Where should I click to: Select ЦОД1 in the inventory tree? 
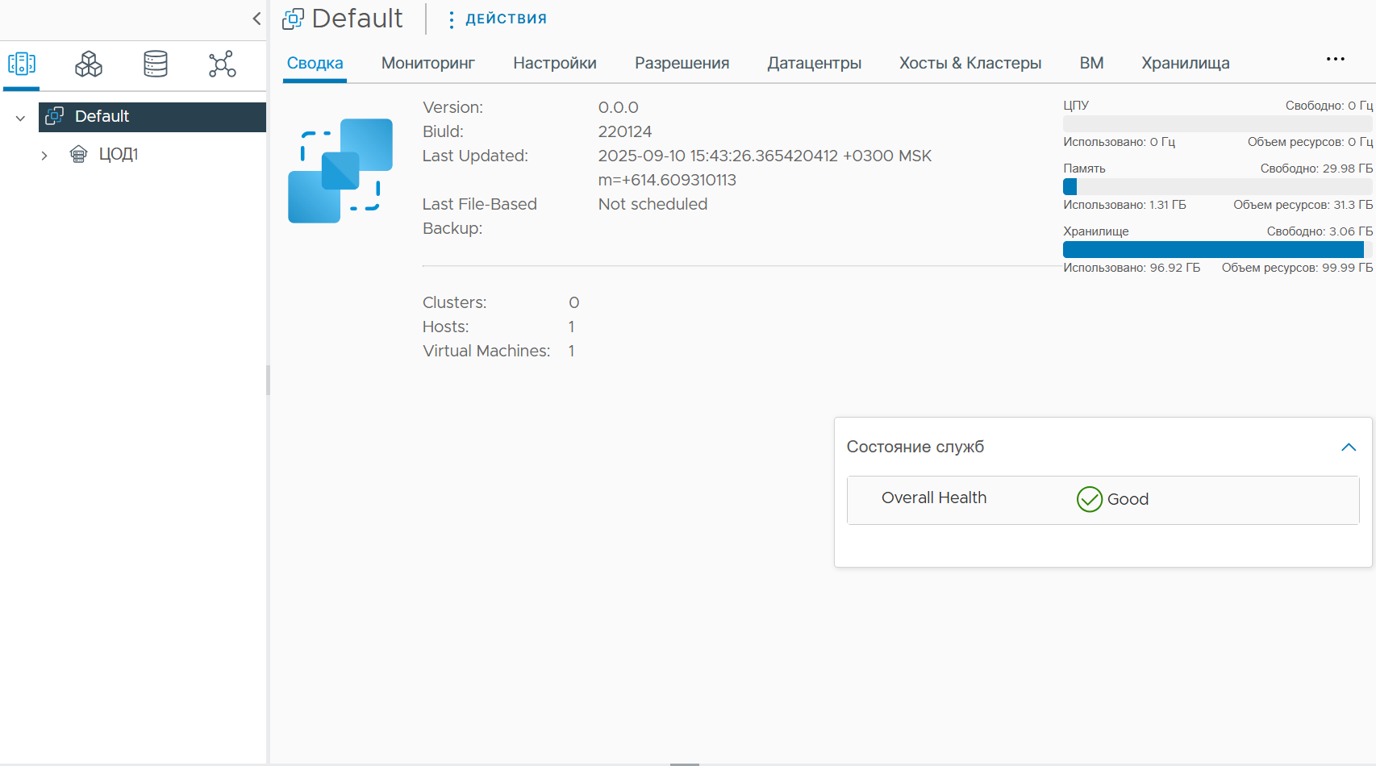[x=119, y=154]
